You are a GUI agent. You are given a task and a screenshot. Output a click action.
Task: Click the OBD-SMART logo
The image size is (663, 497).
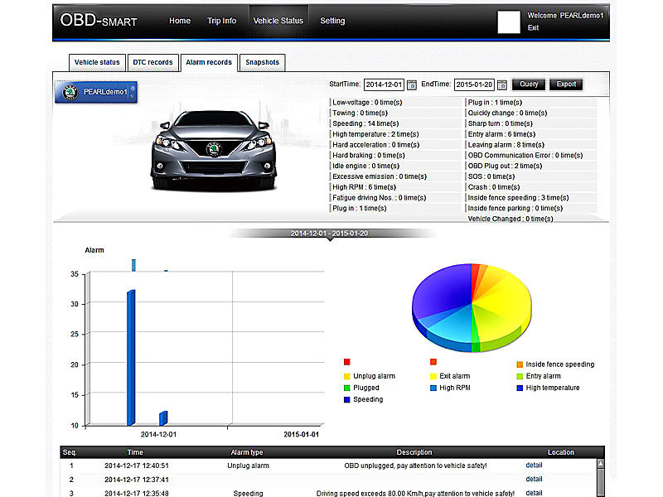[99, 20]
